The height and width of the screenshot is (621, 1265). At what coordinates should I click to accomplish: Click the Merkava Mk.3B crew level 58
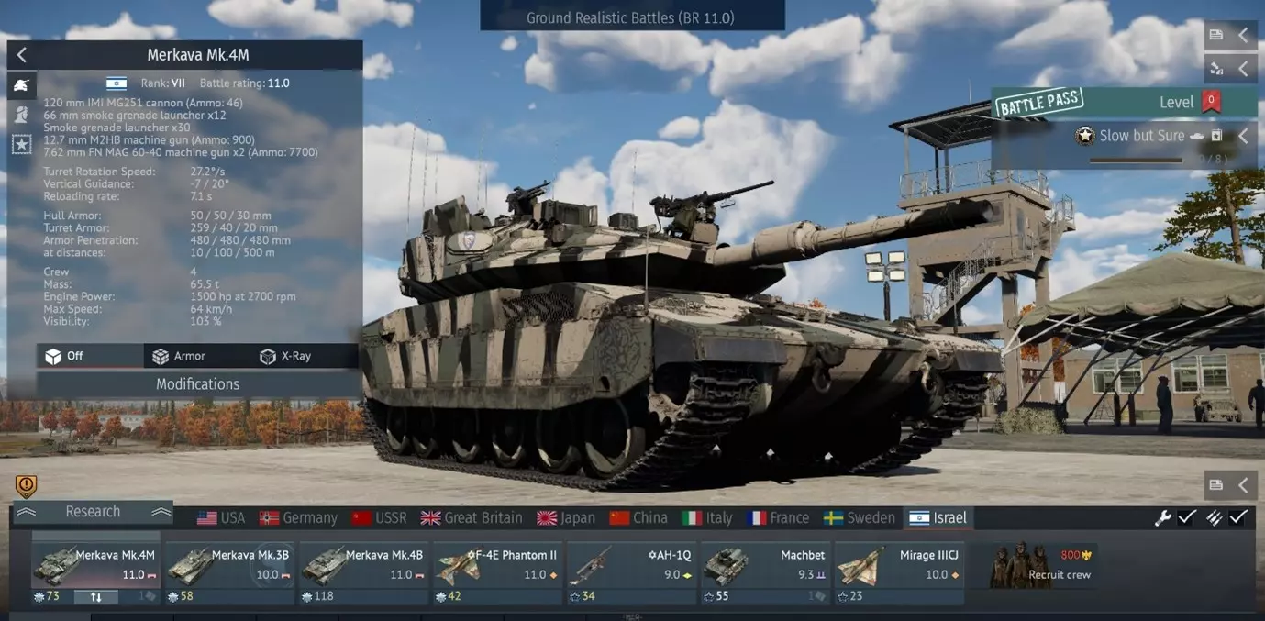click(180, 596)
